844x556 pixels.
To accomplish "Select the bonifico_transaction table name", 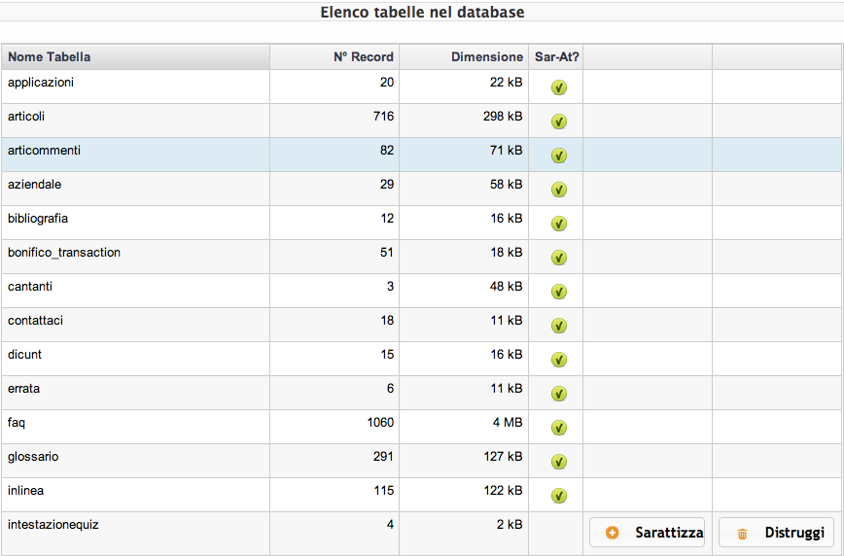I will [x=64, y=253].
